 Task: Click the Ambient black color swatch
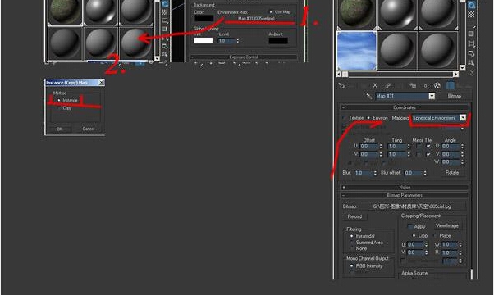[278, 41]
